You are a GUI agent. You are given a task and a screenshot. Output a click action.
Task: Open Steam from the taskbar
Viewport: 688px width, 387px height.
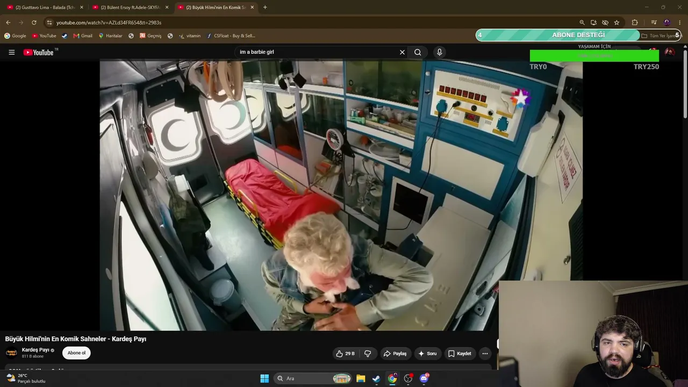(376, 378)
